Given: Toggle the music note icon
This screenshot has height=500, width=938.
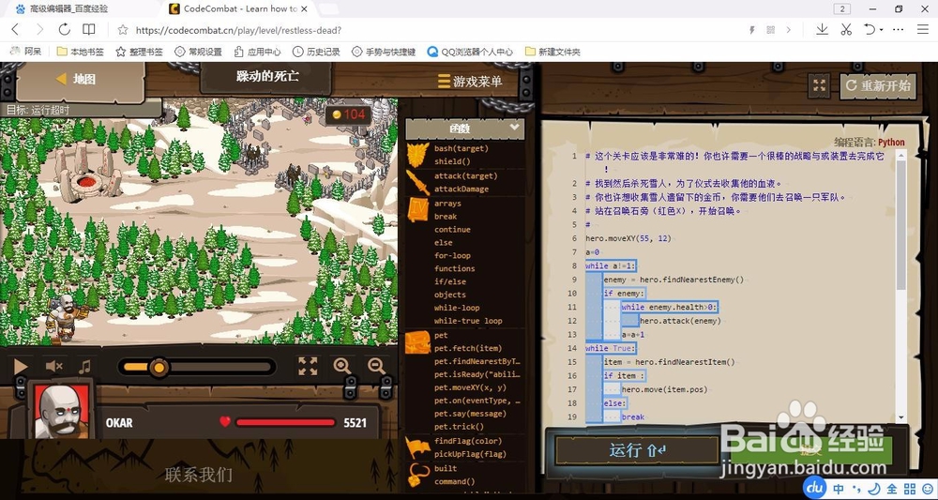Looking at the screenshot, I should click(85, 366).
